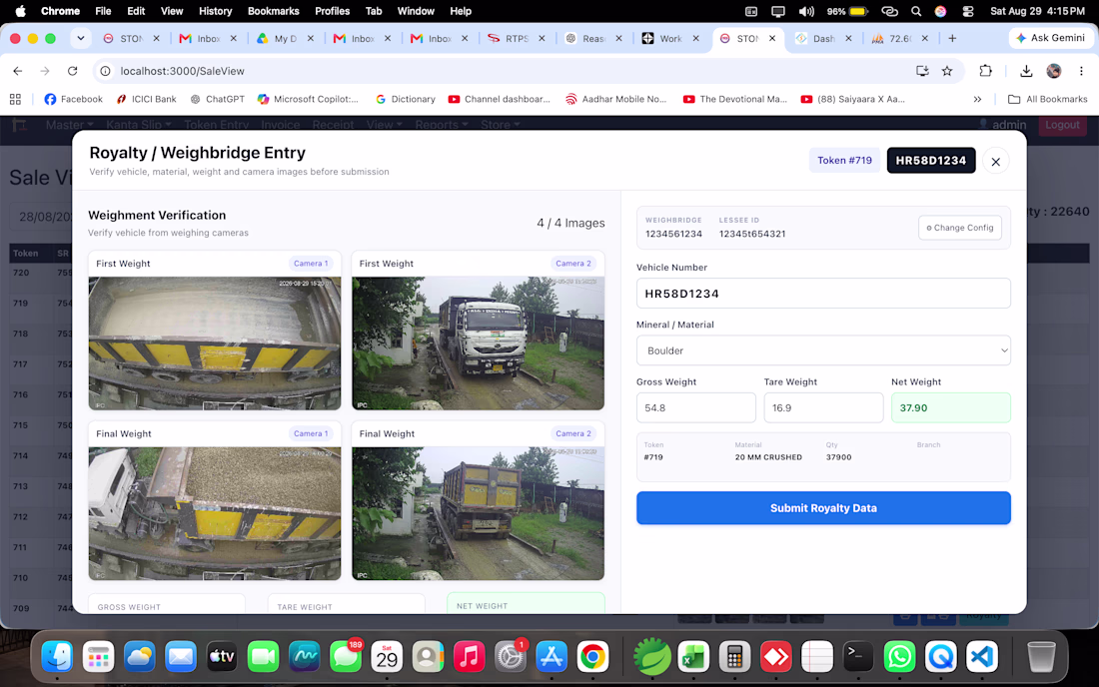Viewport: 1099px width, 687px height.
Task: Open the Bookmarks menu in menu bar
Action: [274, 11]
